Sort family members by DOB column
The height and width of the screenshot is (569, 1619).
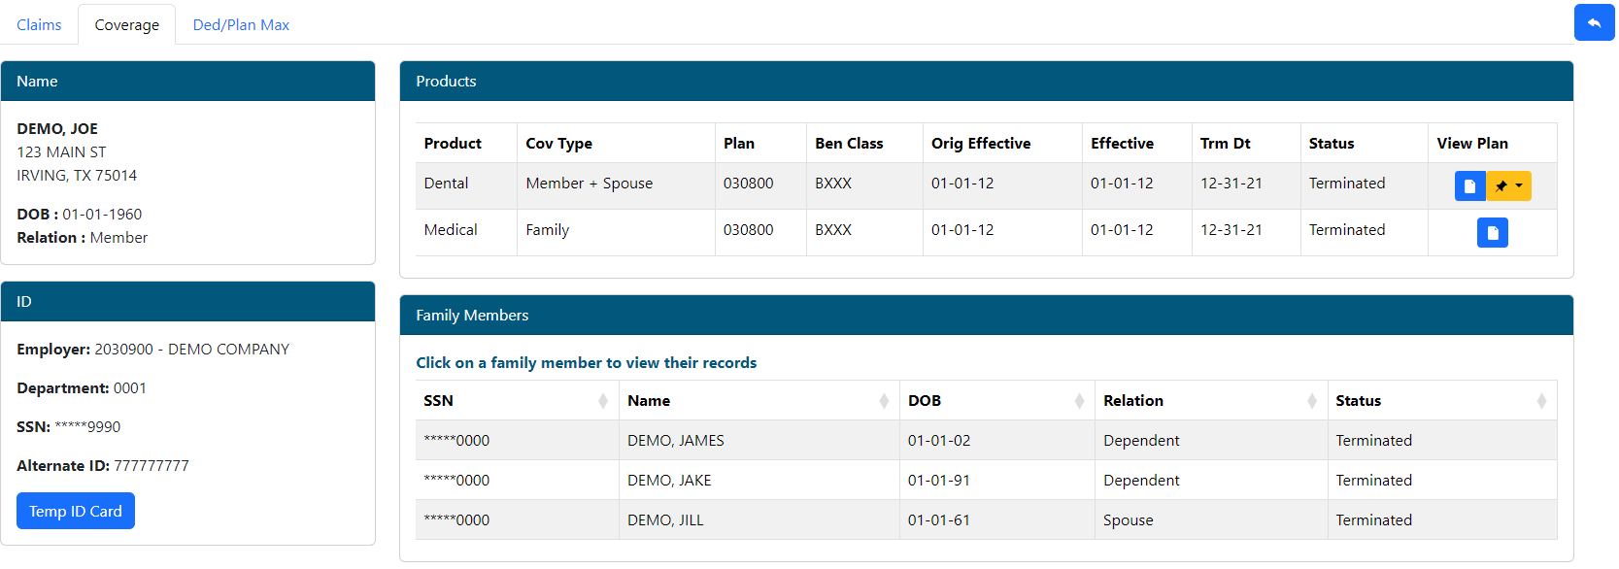pos(997,400)
